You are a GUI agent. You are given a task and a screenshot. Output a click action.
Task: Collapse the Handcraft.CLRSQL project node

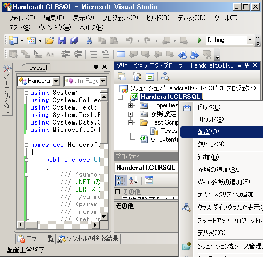pos(121,97)
